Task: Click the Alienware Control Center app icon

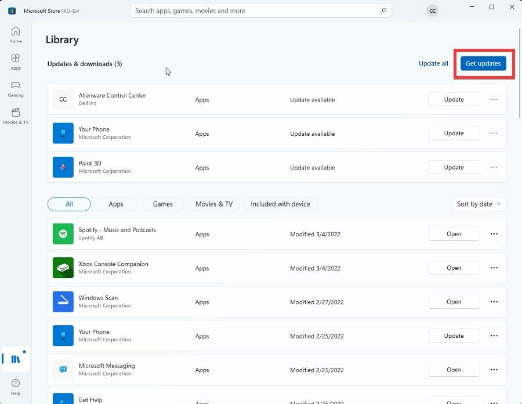Action: [x=63, y=99]
